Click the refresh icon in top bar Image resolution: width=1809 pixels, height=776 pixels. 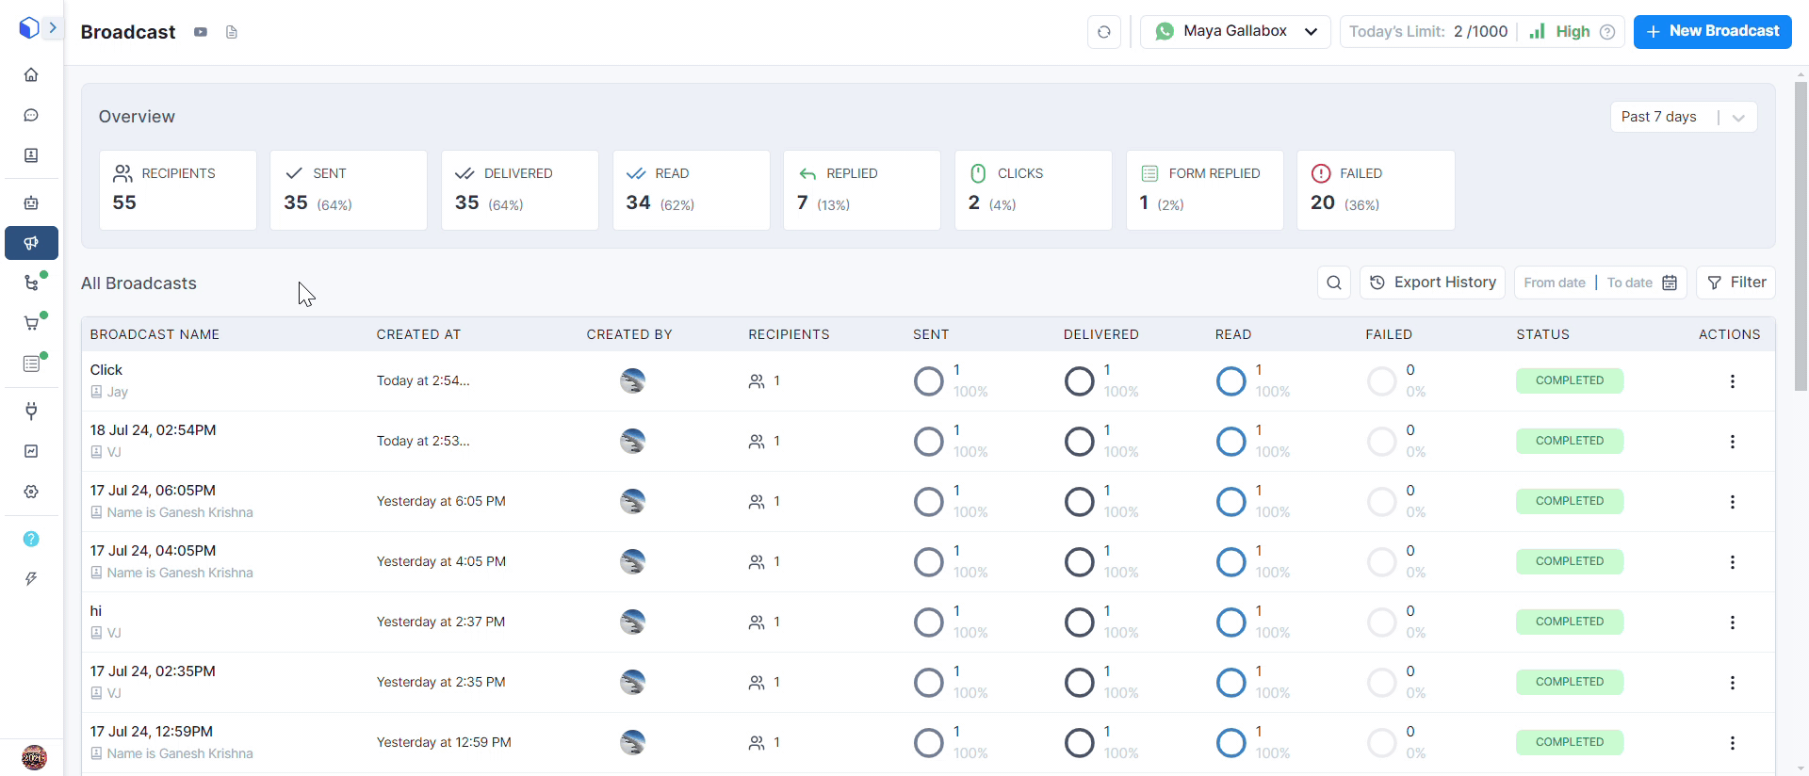tap(1103, 32)
